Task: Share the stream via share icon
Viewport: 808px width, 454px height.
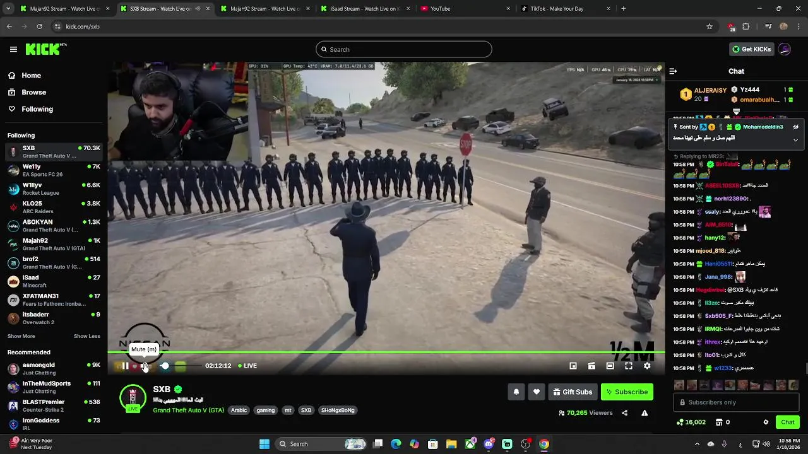Action: click(624, 413)
